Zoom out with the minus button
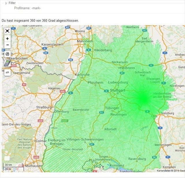185x178 pixels. 8,45
